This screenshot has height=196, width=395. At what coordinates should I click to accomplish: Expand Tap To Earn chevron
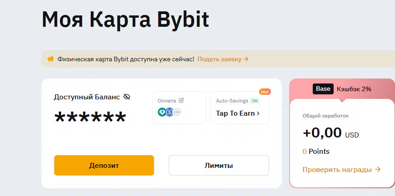coord(258,113)
